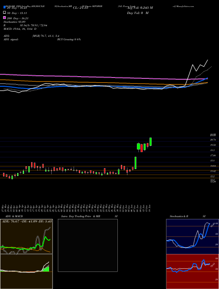Click the white 50 Day EMA legend swatch
This screenshot has width=219, height=289.
pyautogui.click(x=4, y=13)
